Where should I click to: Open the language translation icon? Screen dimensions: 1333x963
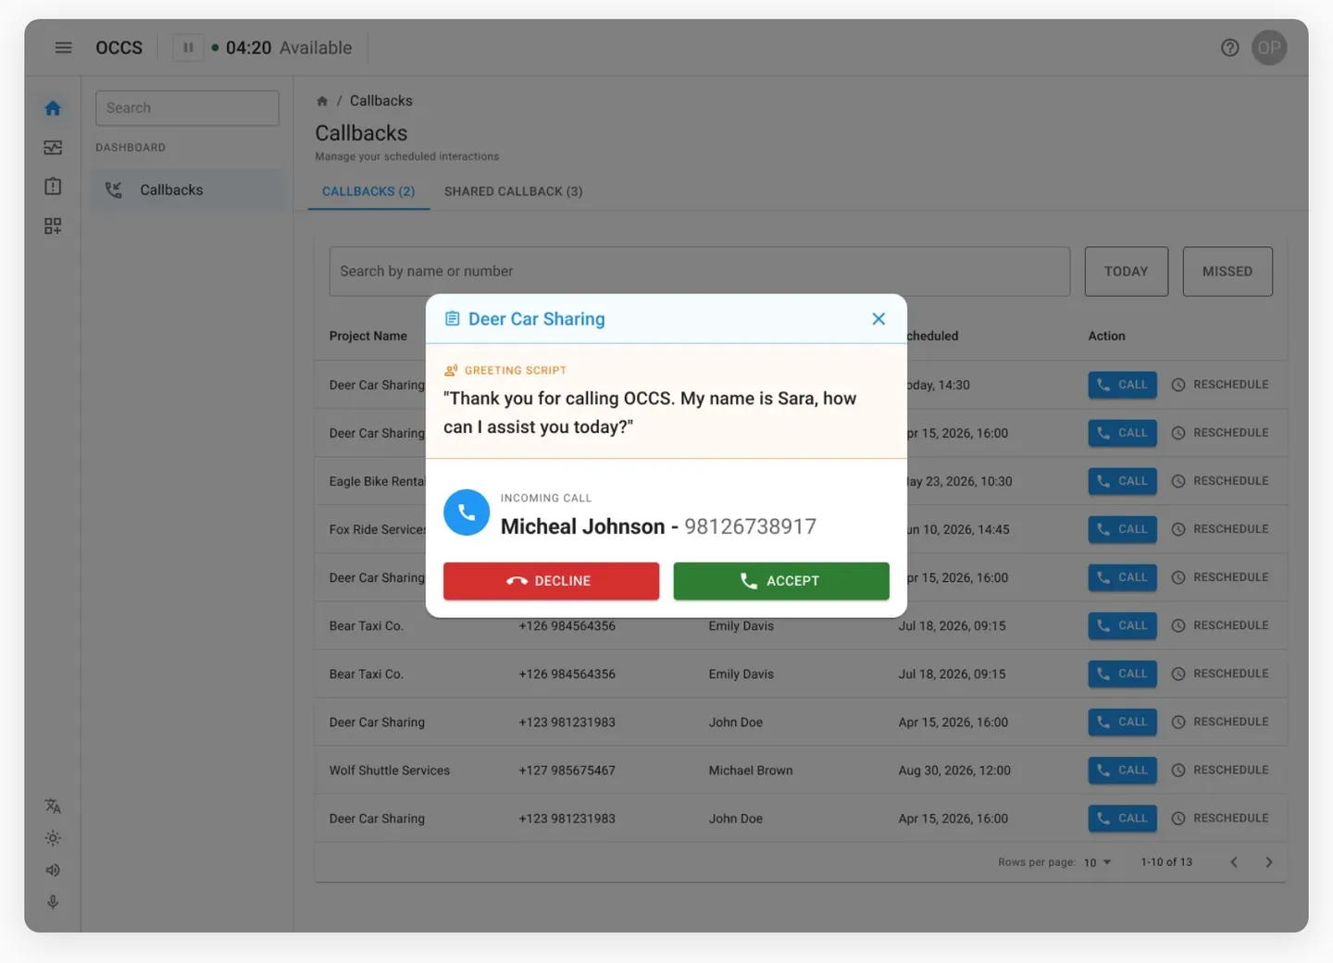53,806
